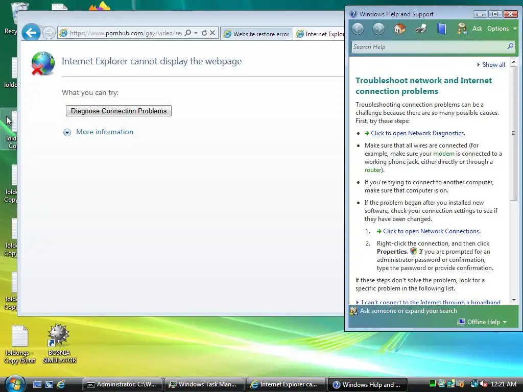The image size is (523, 392).
Task: Click the 12:21 AM clock
Action: click(503, 384)
